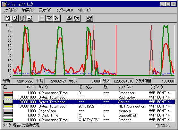Switch to the chart view toolbar icon
The height and width of the screenshot is (130, 178).
coord(7,18)
